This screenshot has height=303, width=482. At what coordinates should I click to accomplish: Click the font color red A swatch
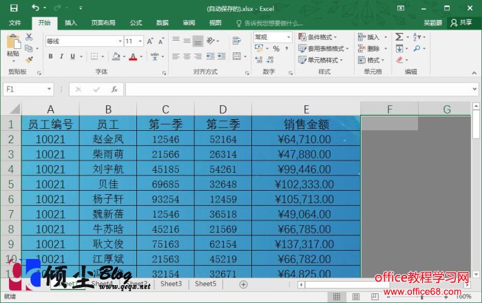pyautogui.click(x=133, y=56)
